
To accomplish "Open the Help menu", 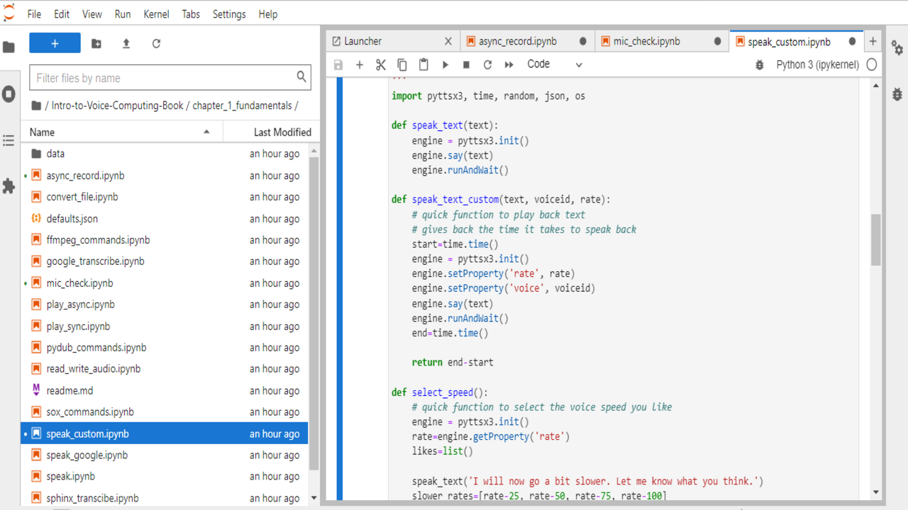I will click(x=268, y=14).
